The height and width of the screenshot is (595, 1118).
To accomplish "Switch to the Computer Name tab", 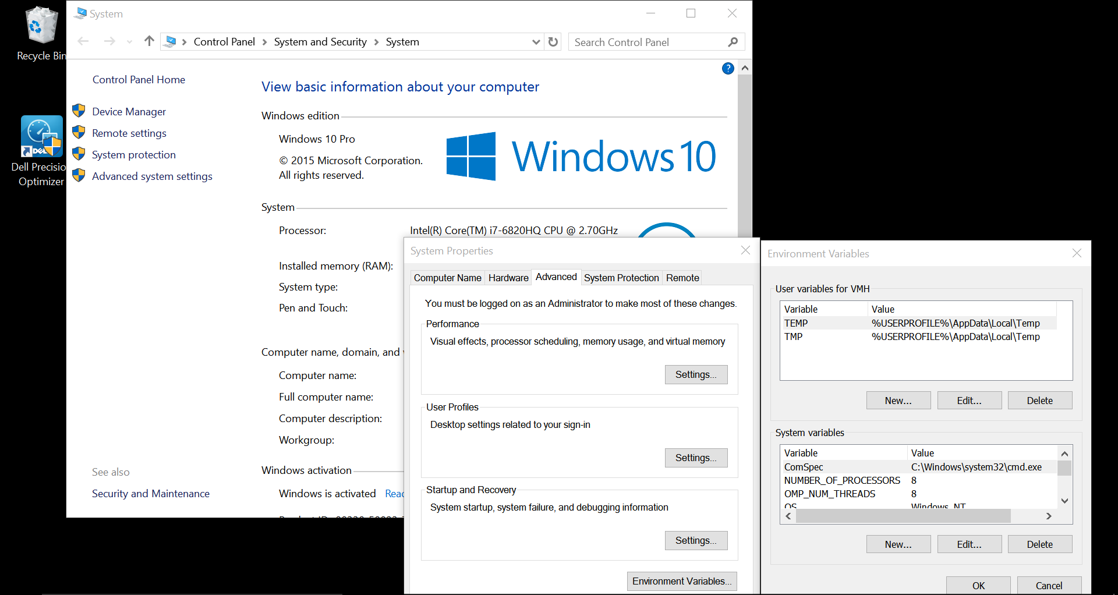I will click(x=447, y=278).
